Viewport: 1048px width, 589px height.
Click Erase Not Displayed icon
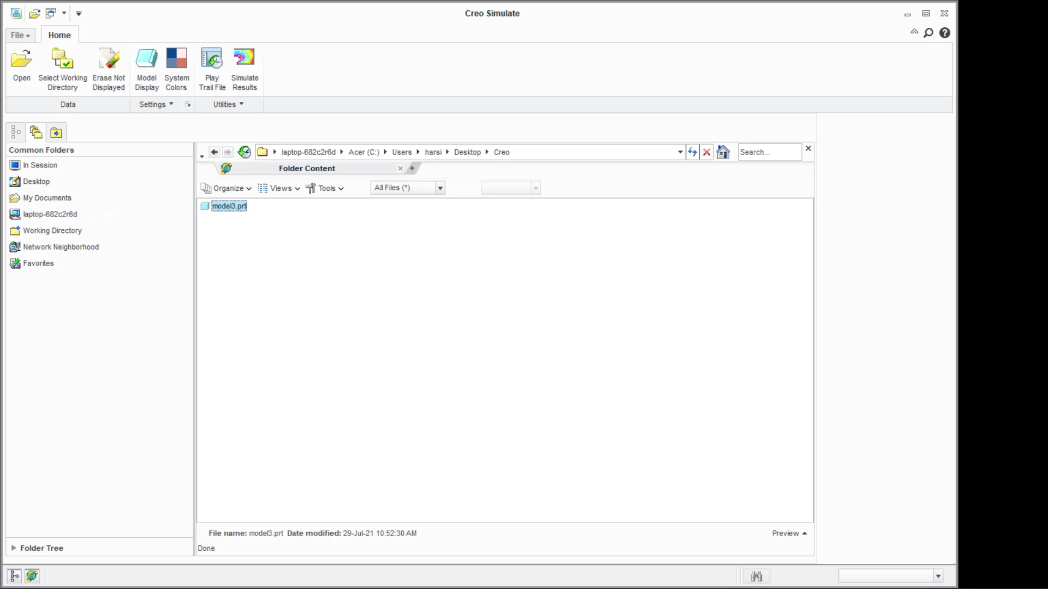pyautogui.click(x=109, y=59)
